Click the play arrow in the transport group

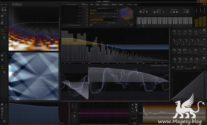point(171,12)
